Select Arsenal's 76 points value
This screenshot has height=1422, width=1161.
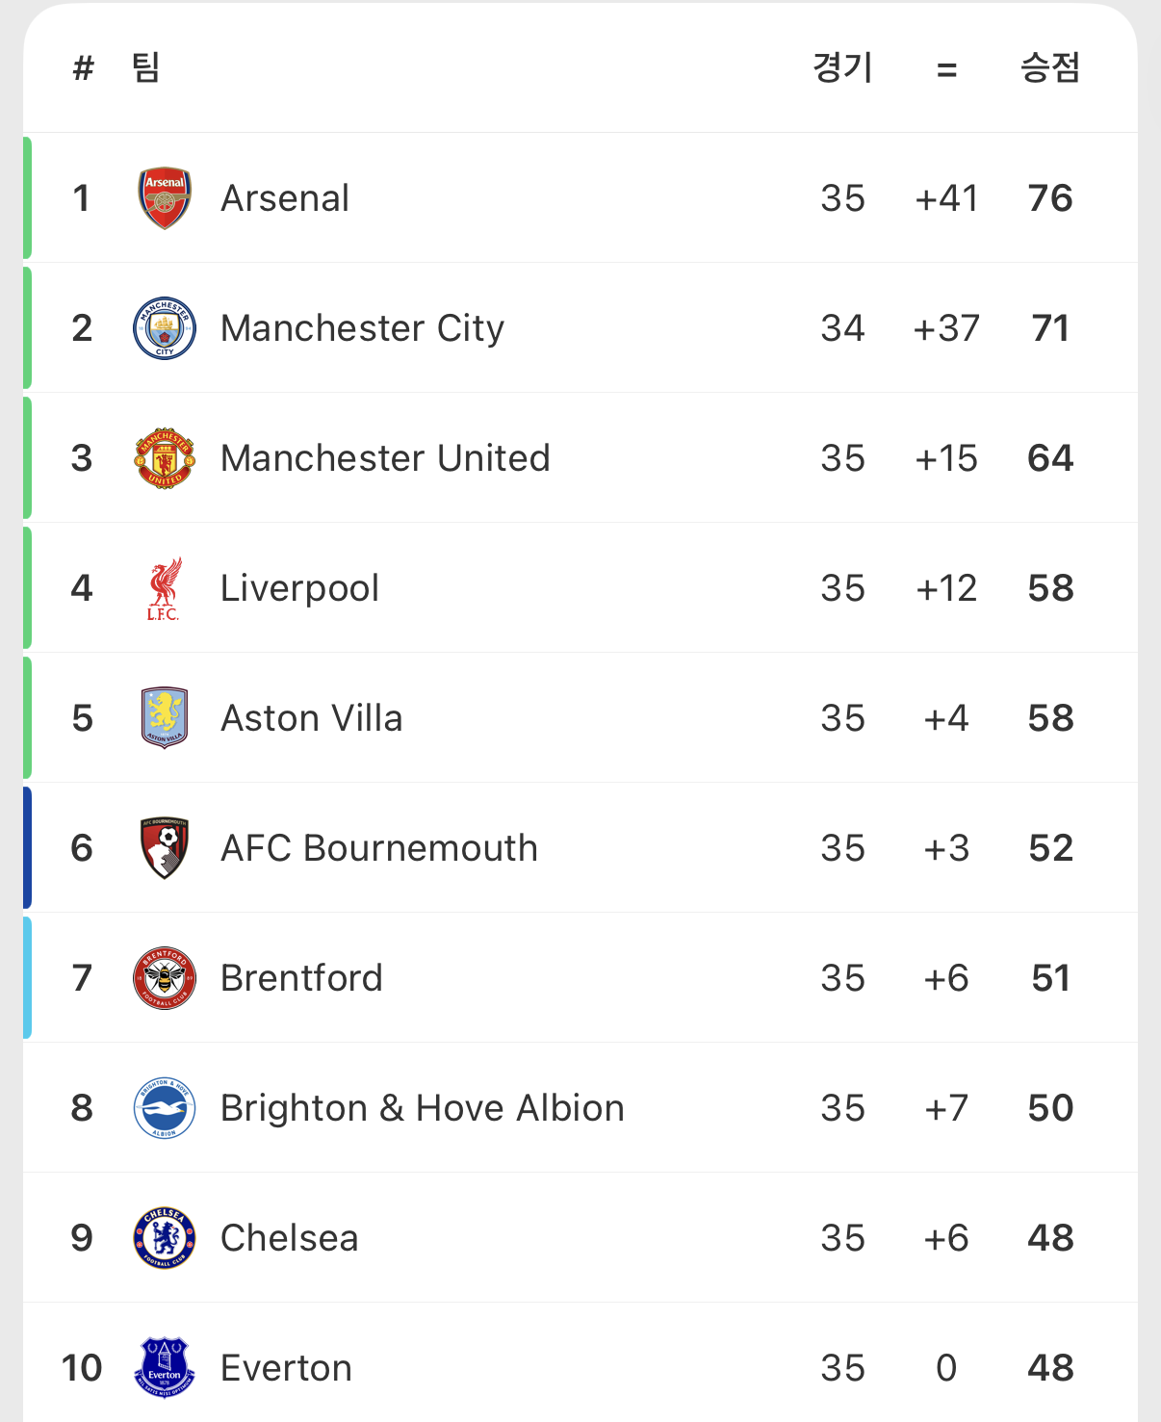pyautogui.click(x=1050, y=198)
